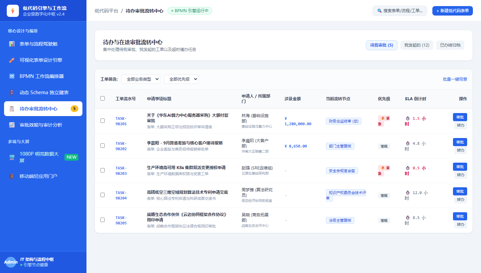Focus the 搜索表单/流程/工单 search field
Viewport: 481px width, 273px height.
point(400,11)
